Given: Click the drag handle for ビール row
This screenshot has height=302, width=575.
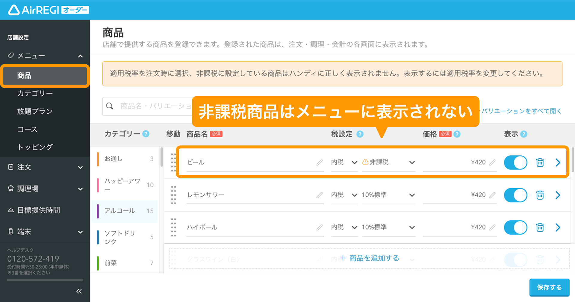Looking at the screenshot, I should point(173,163).
